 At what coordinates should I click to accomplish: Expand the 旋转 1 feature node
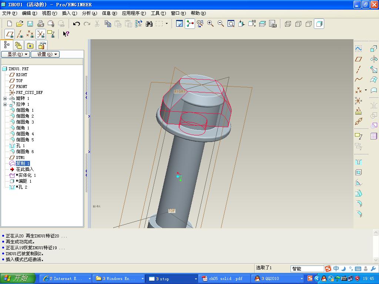click(5, 98)
